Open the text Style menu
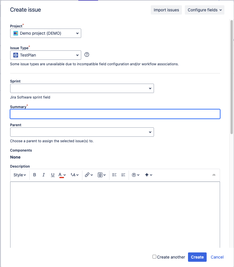Image resolution: width=234 pixels, height=267 pixels. coord(20,175)
